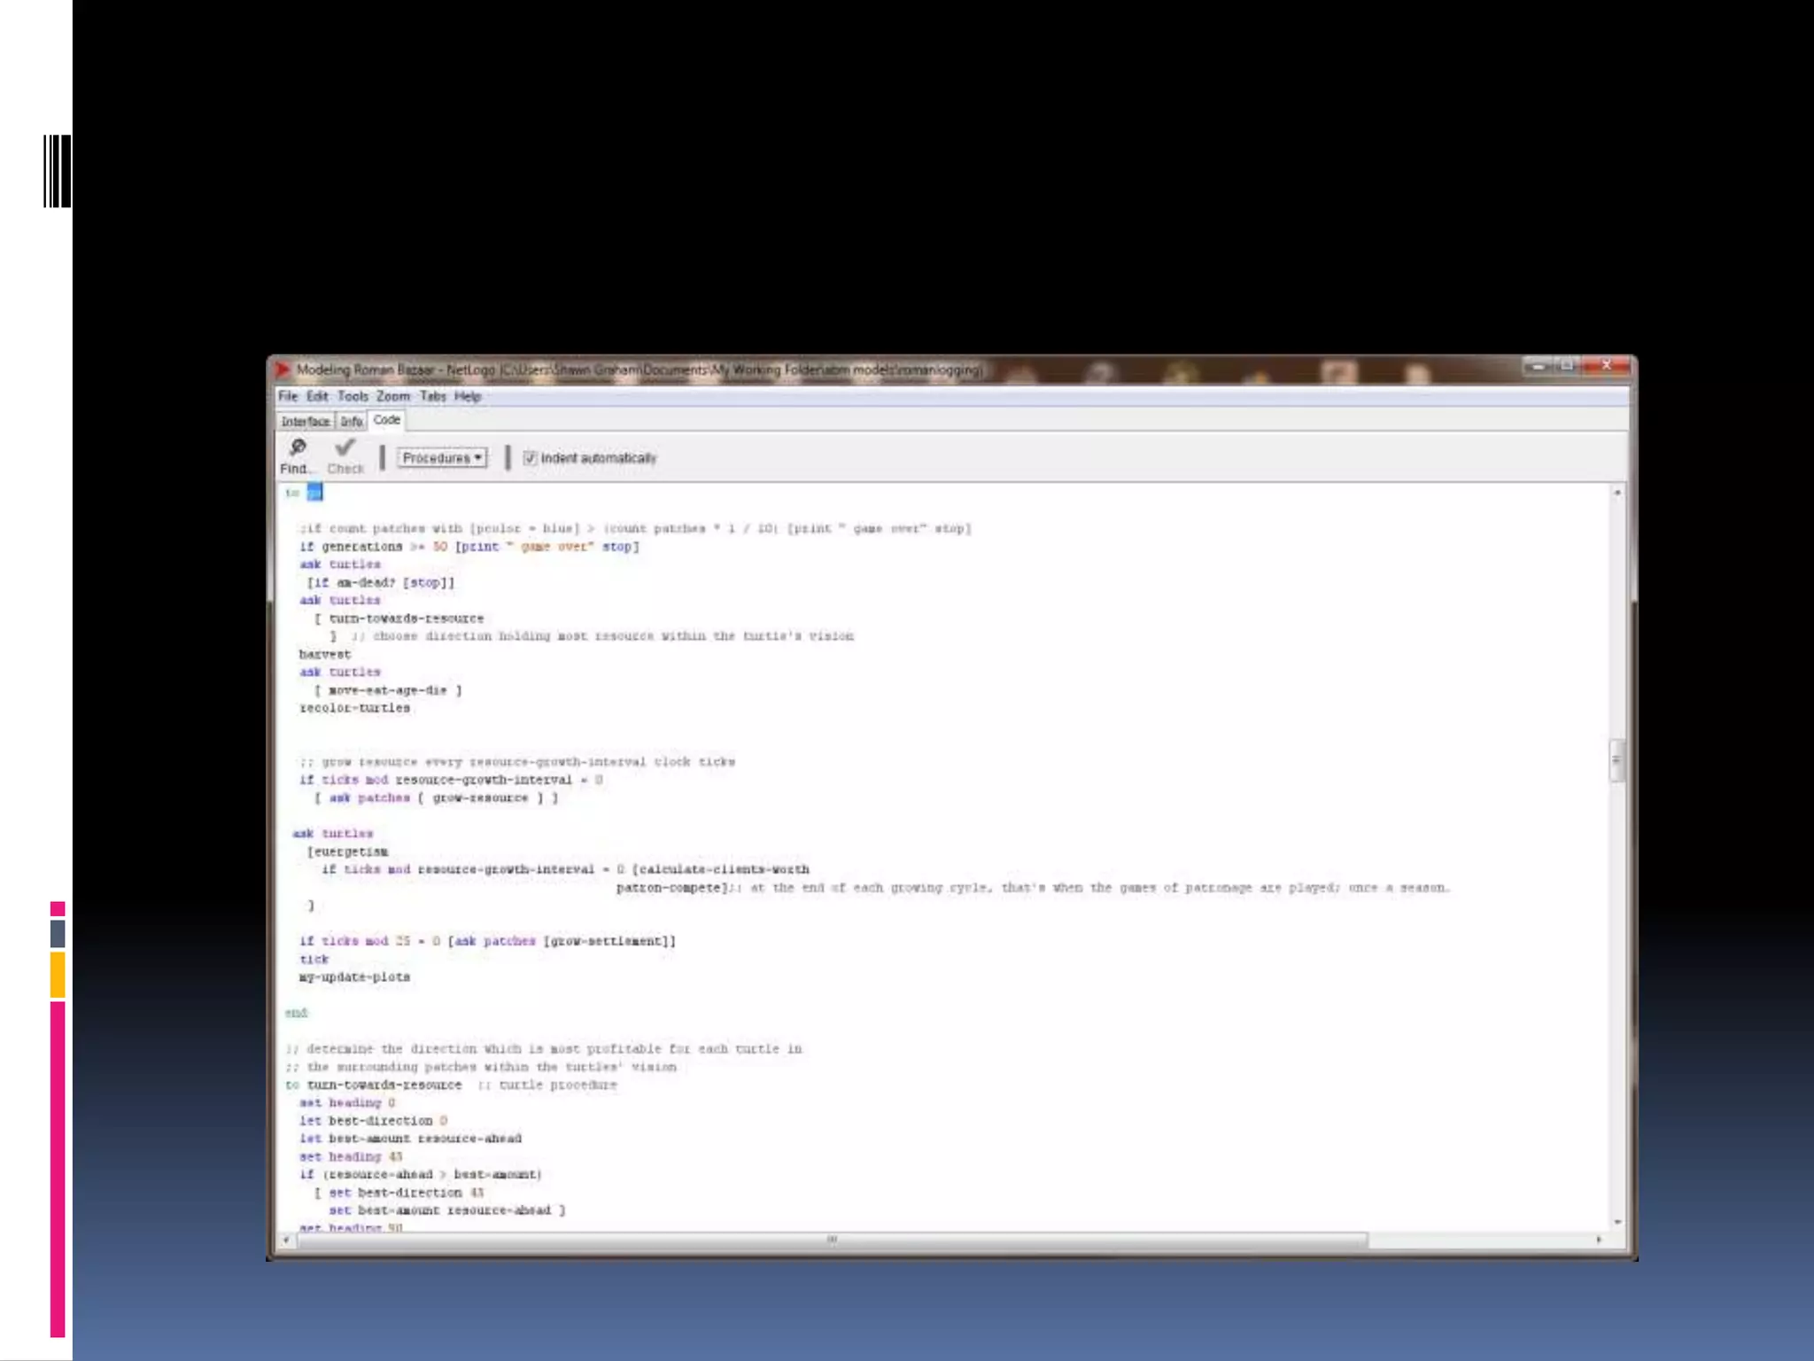Screen dimensions: 1814x1361
Task: Click the vertical scrollbar thumb
Action: 1617,760
